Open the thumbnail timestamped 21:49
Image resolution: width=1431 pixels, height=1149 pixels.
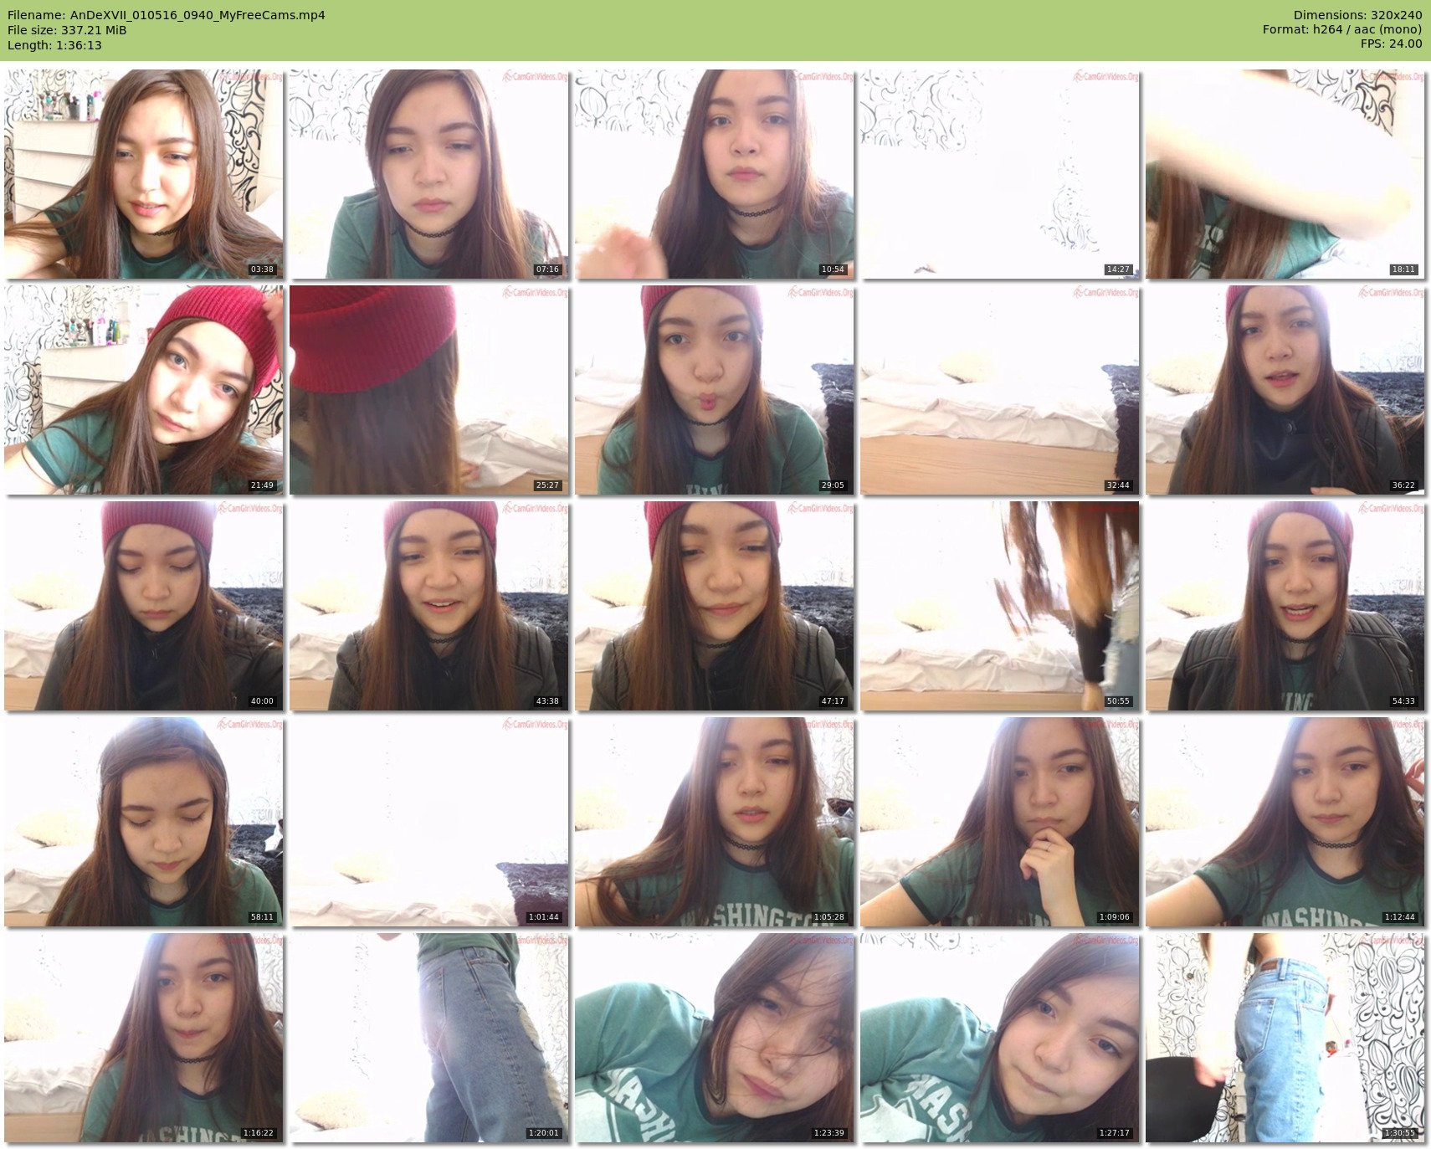tap(143, 390)
